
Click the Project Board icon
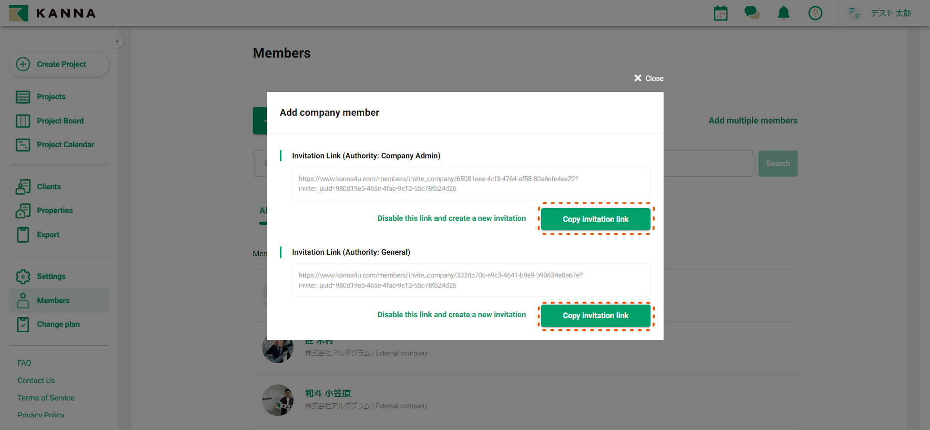click(x=23, y=121)
